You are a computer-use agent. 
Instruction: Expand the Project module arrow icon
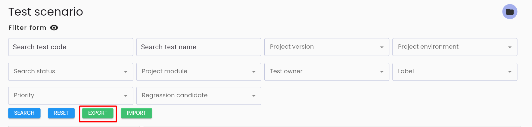coord(254,72)
